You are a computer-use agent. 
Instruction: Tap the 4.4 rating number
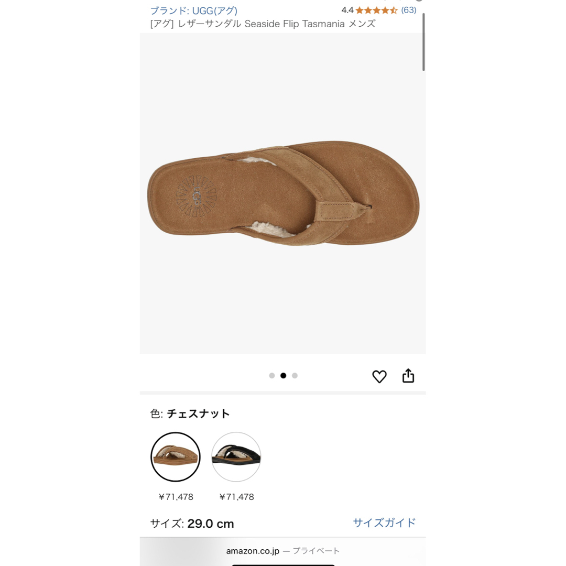[347, 10]
